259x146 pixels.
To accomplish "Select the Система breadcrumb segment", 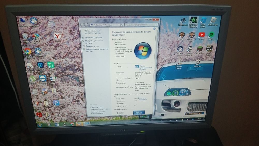I will pos(109,25).
